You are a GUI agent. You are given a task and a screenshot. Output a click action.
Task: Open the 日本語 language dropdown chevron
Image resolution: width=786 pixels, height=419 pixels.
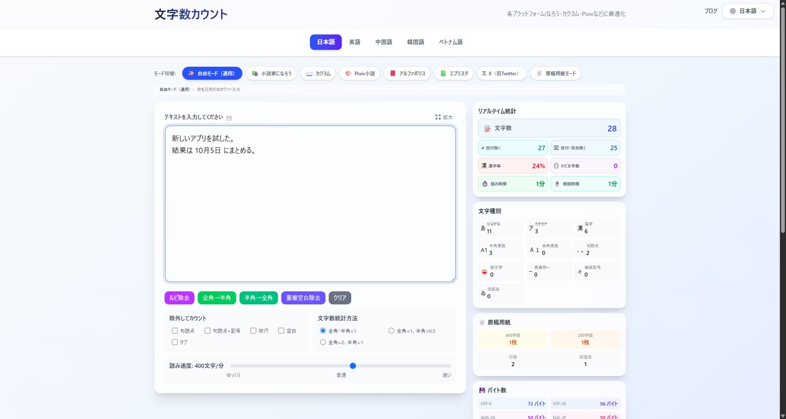[763, 11]
